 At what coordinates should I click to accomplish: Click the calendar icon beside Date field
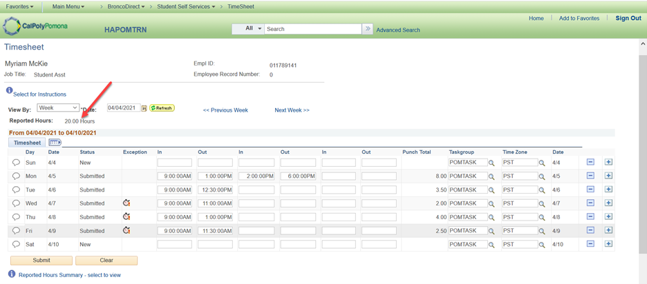click(x=144, y=108)
